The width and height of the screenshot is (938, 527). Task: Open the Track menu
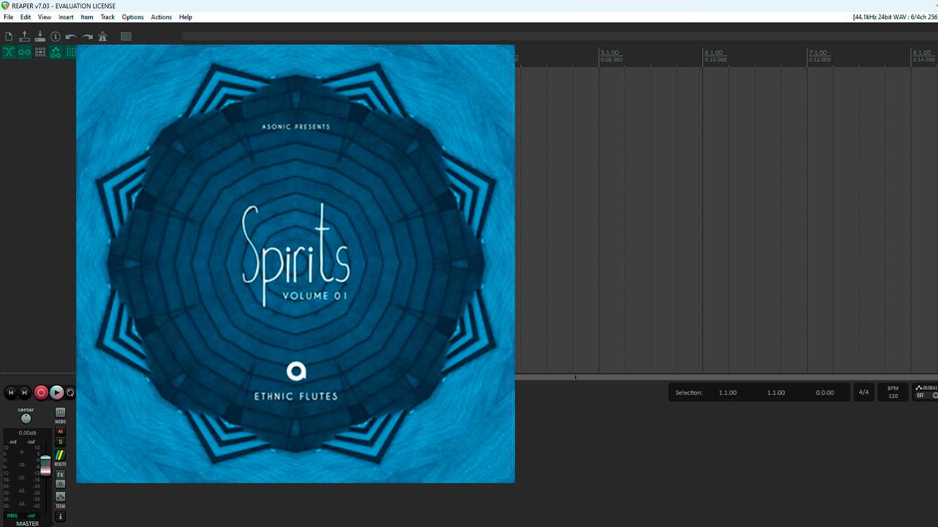[108, 17]
